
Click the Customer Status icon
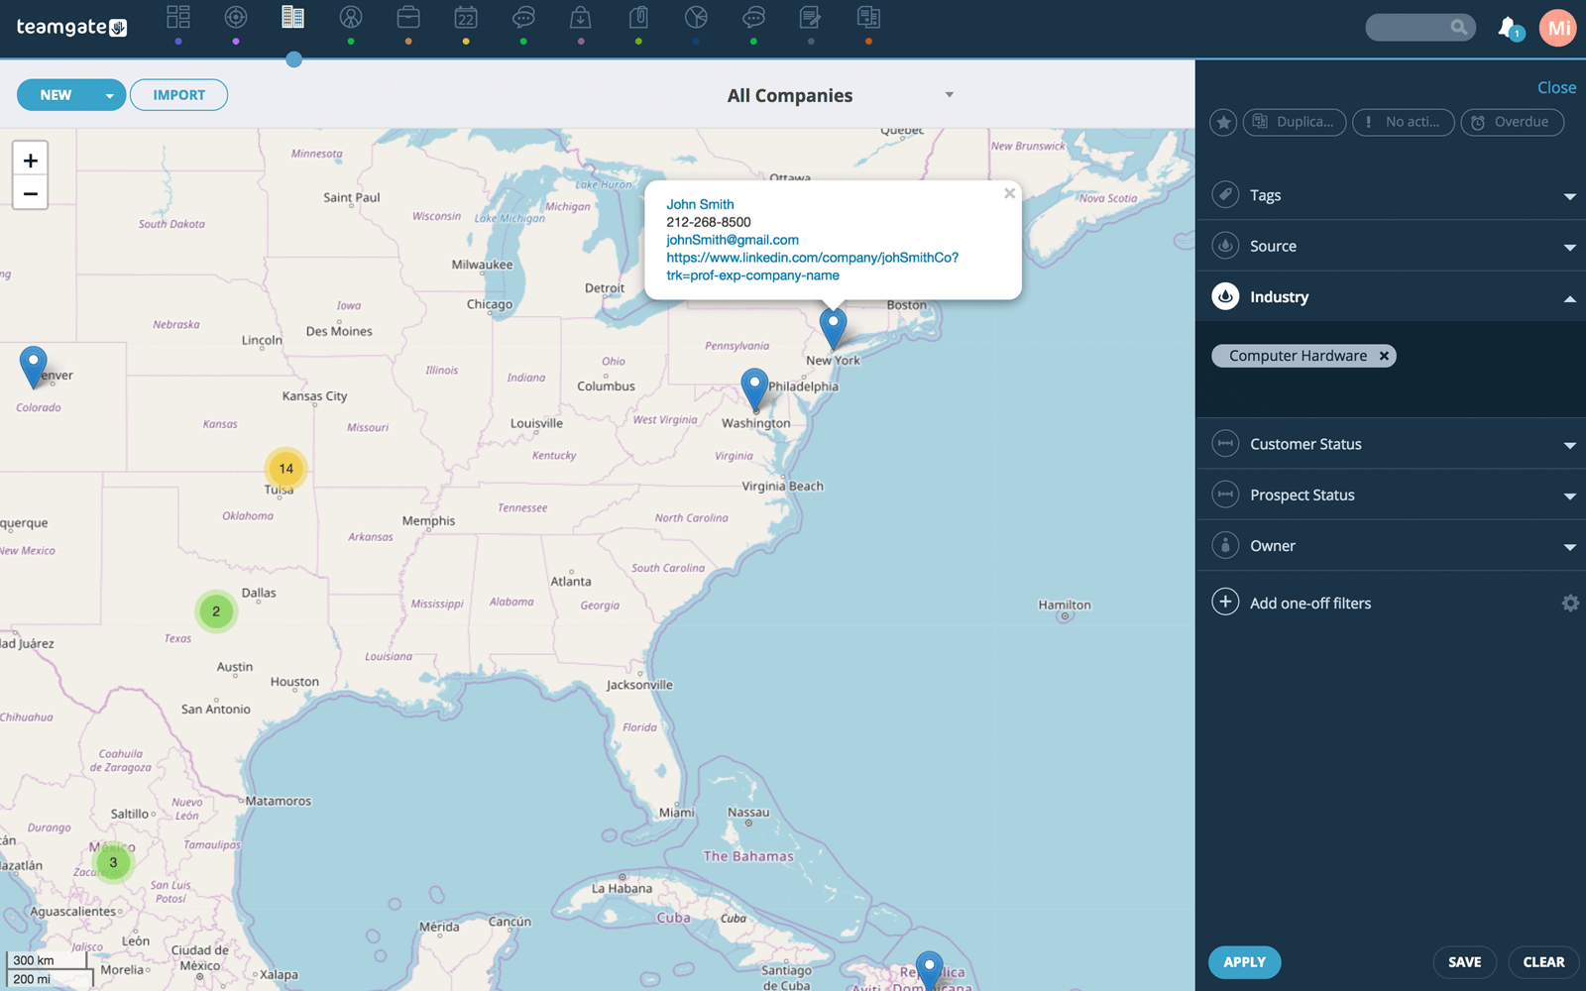[1225, 443]
